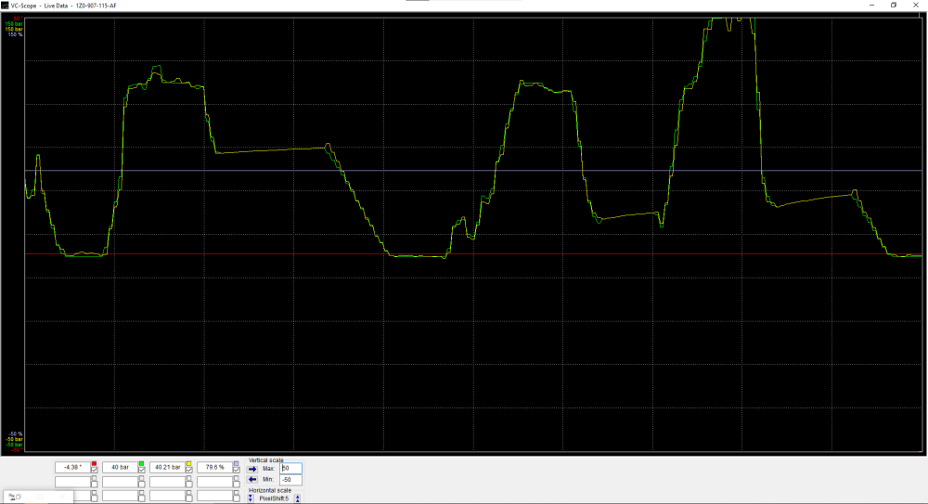Viewport: 928px width, 504px height.
Task: Minimize the VC-Scope window
Action: click(x=871, y=6)
